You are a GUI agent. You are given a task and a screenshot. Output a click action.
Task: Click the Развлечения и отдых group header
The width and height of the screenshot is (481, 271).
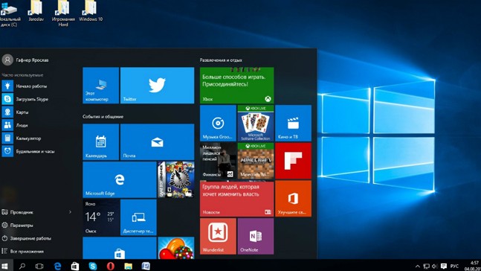221,60
